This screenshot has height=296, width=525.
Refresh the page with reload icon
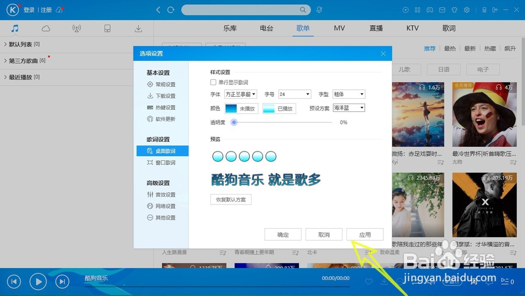click(171, 9)
